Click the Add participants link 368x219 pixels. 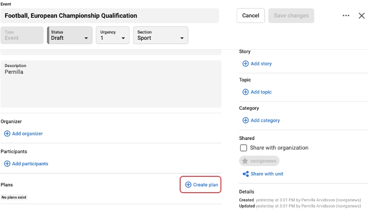point(30,164)
